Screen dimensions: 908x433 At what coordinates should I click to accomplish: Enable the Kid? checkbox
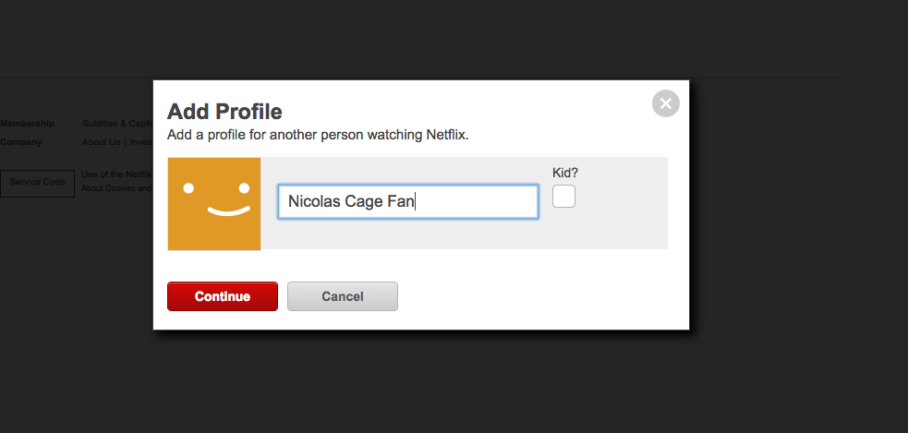563,196
